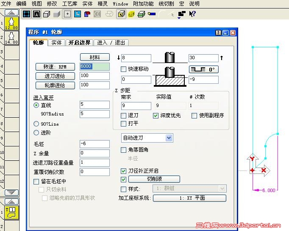The image size is (289, 231).
Task: Open the 线切割 menu
Action: pos(166,3)
